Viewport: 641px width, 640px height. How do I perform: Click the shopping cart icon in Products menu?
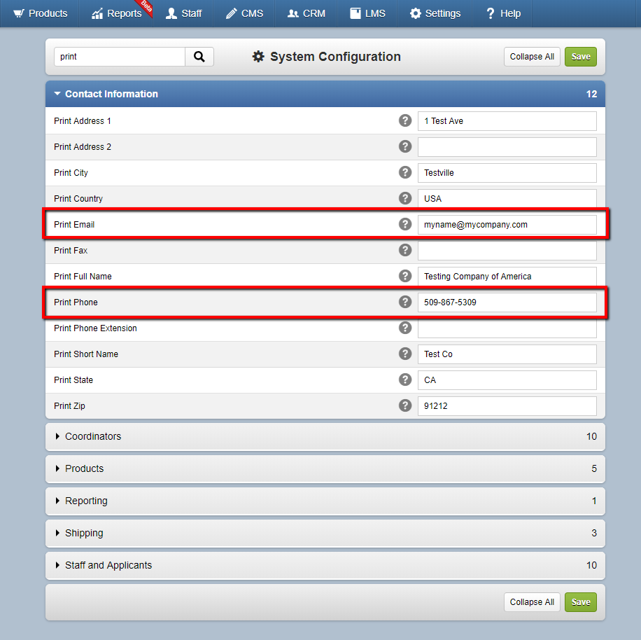tap(18, 13)
